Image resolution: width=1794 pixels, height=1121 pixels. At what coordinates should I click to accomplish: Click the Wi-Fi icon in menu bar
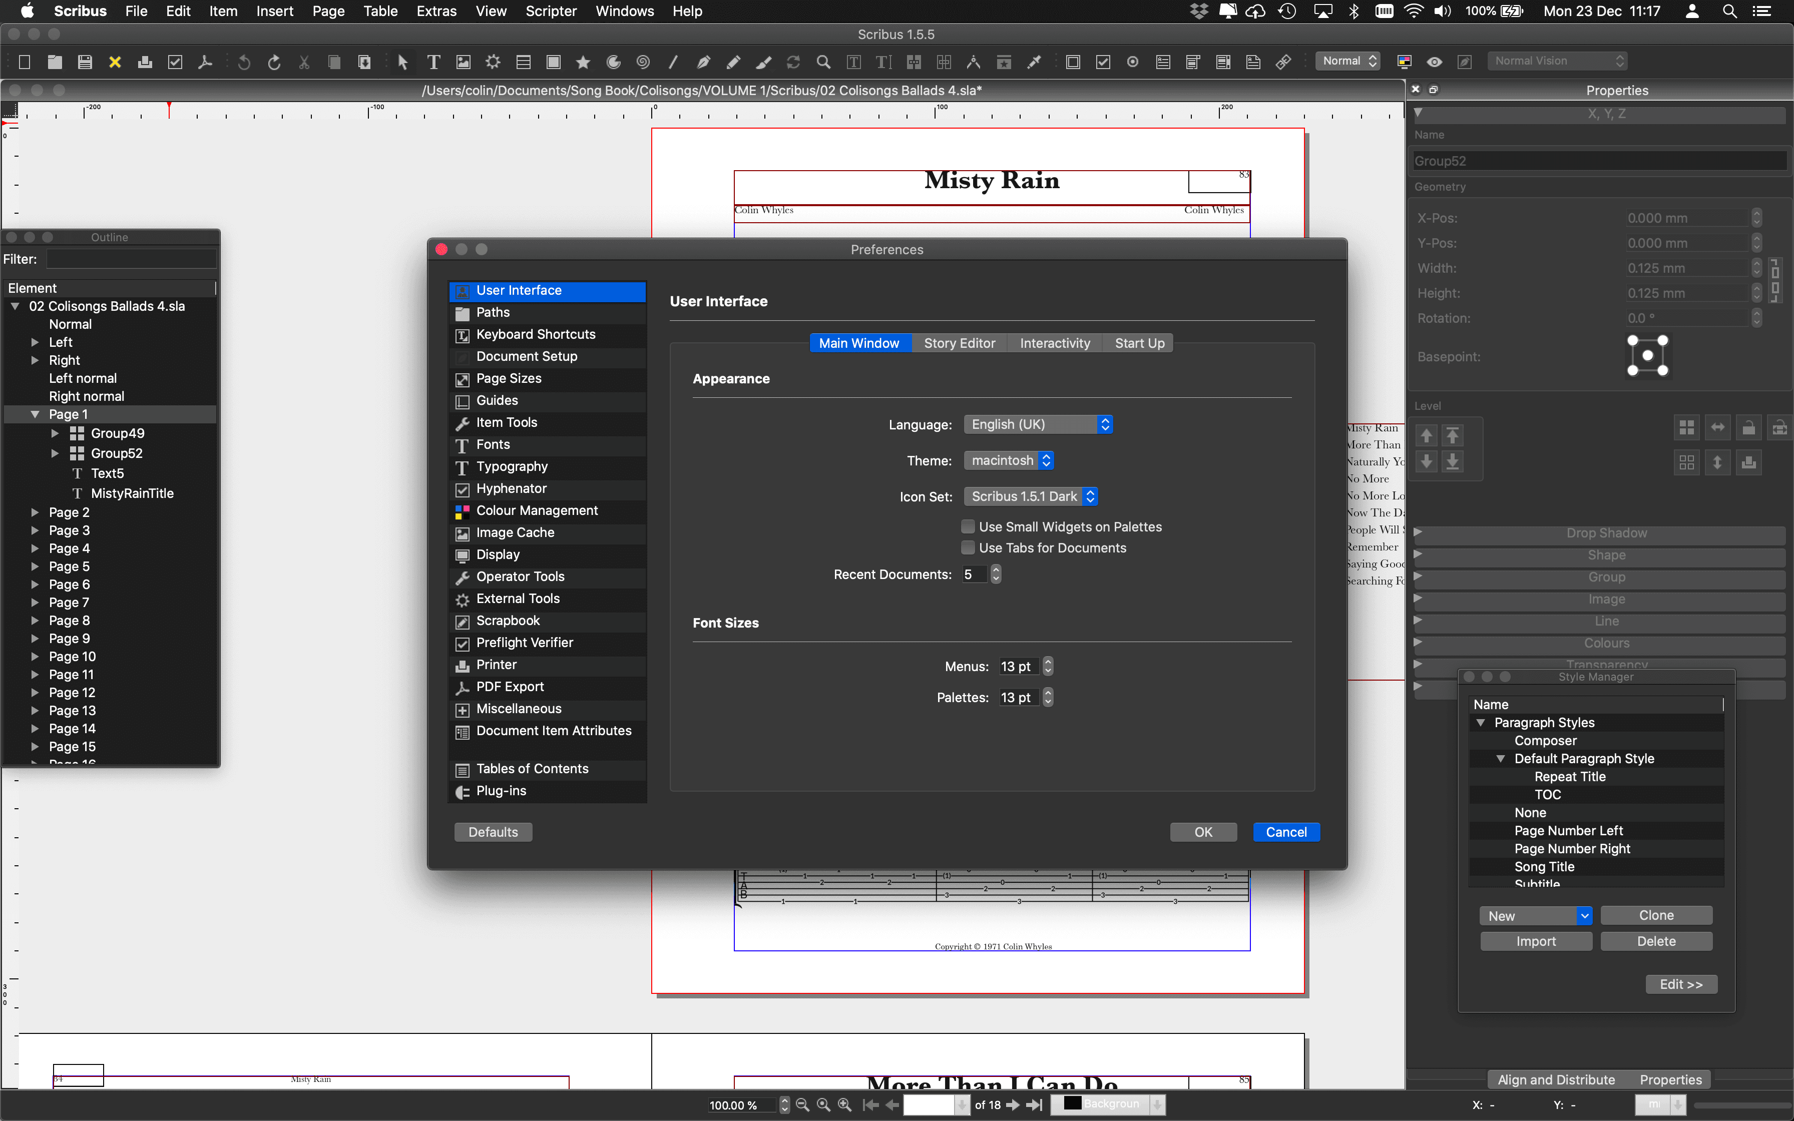pyautogui.click(x=1414, y=11)
